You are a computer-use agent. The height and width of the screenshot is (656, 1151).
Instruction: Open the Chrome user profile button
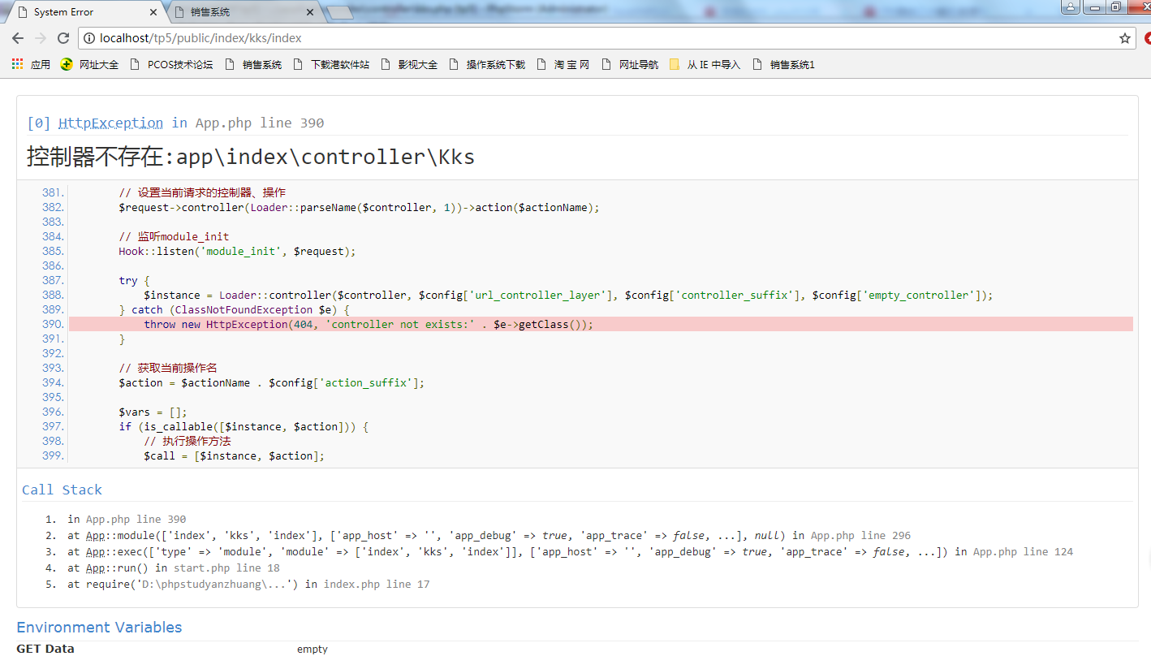(x=1070, y=6)
